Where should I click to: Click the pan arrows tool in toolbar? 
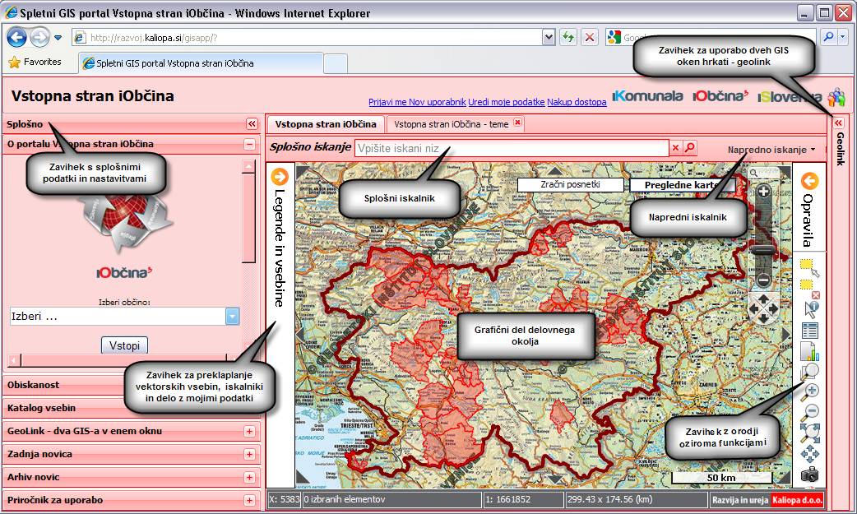[810, 453]
